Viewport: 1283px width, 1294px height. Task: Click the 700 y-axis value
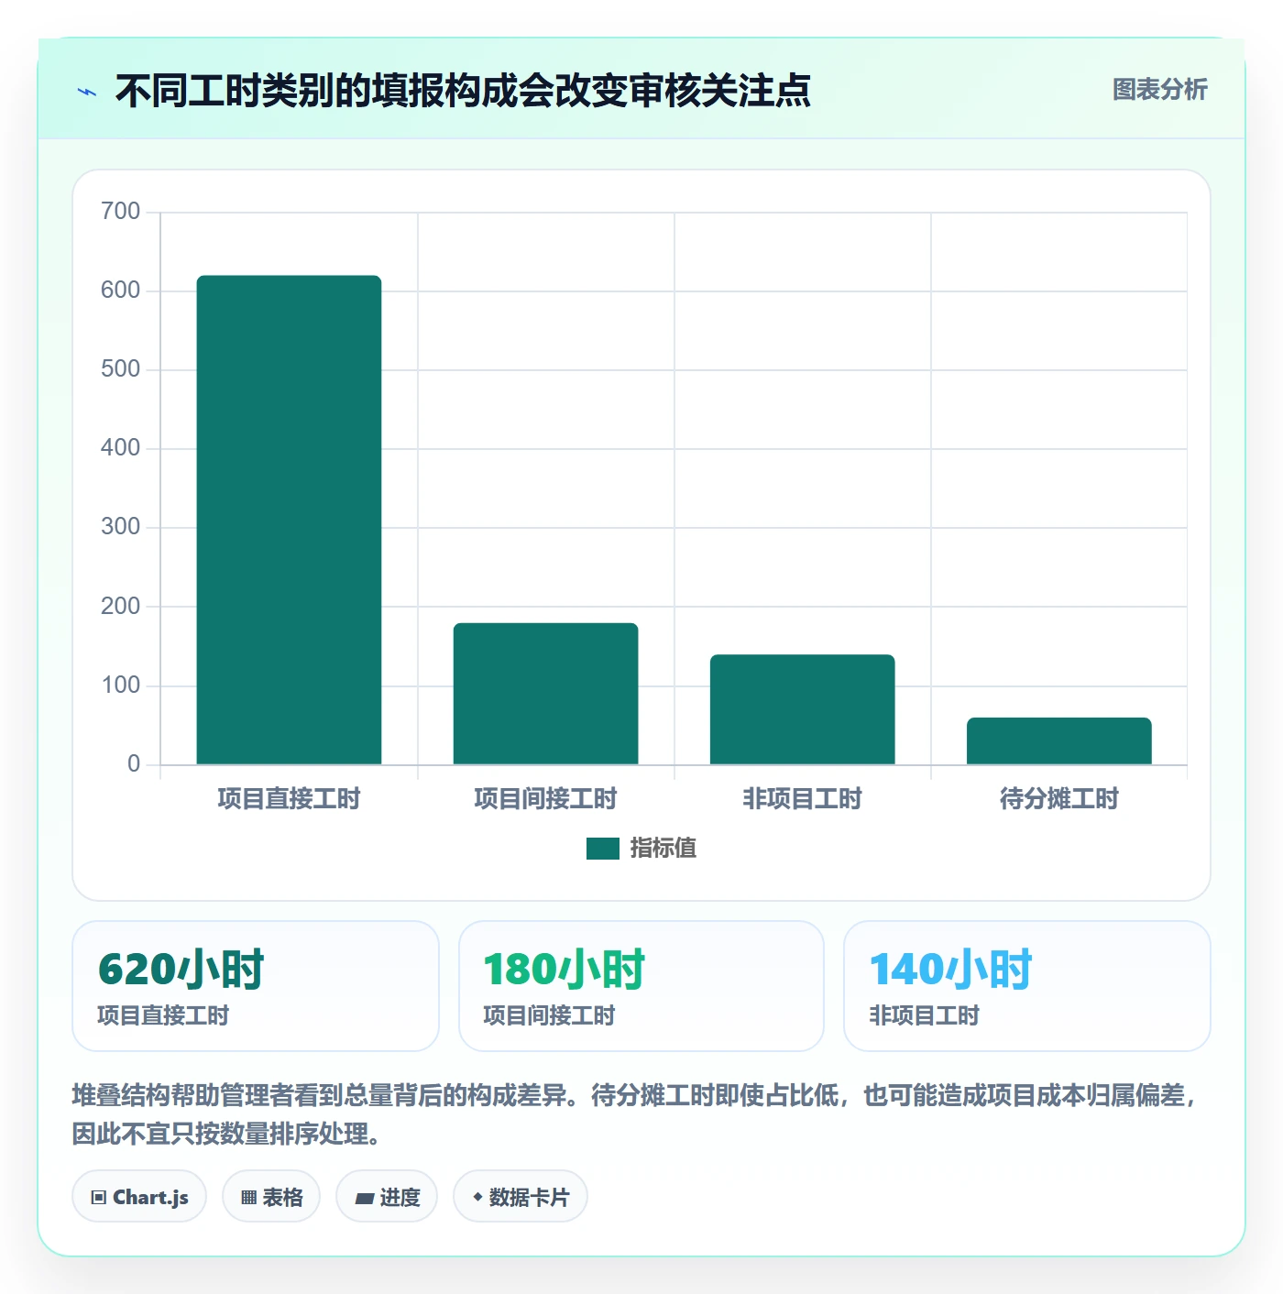tap(121, 212)
